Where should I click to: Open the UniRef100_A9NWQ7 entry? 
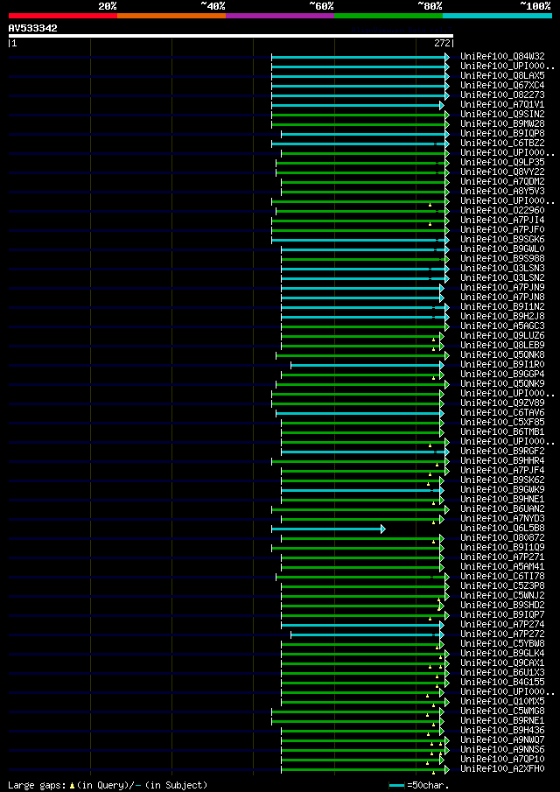click(502, 740)
